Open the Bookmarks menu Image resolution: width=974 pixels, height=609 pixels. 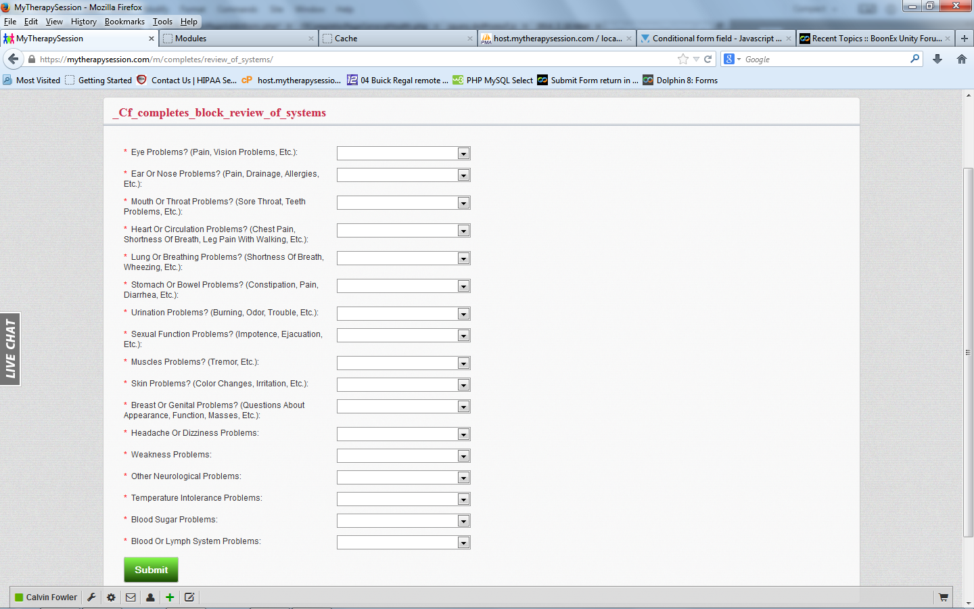(124, 22)
